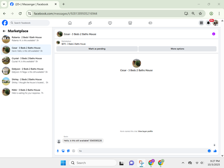Send a voice clip microphone icon
Screen dimensions: 224x168
[x=58, y=151]
